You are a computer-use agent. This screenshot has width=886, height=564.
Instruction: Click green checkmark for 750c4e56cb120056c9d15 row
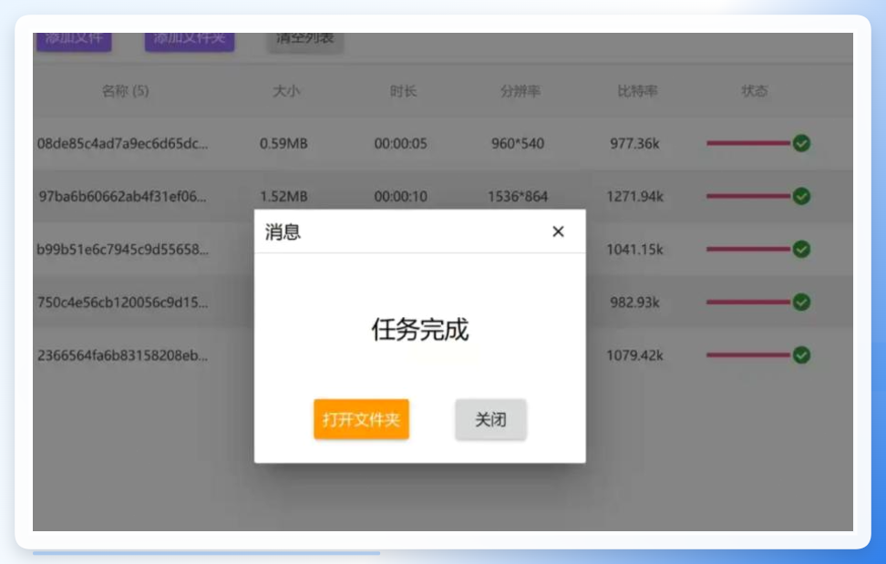point(801,302)
